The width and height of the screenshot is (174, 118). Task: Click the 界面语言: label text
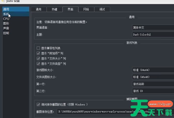[42, 28]
